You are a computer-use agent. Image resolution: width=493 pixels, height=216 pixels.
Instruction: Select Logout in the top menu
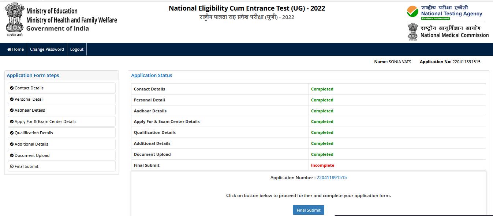[77, 49]
